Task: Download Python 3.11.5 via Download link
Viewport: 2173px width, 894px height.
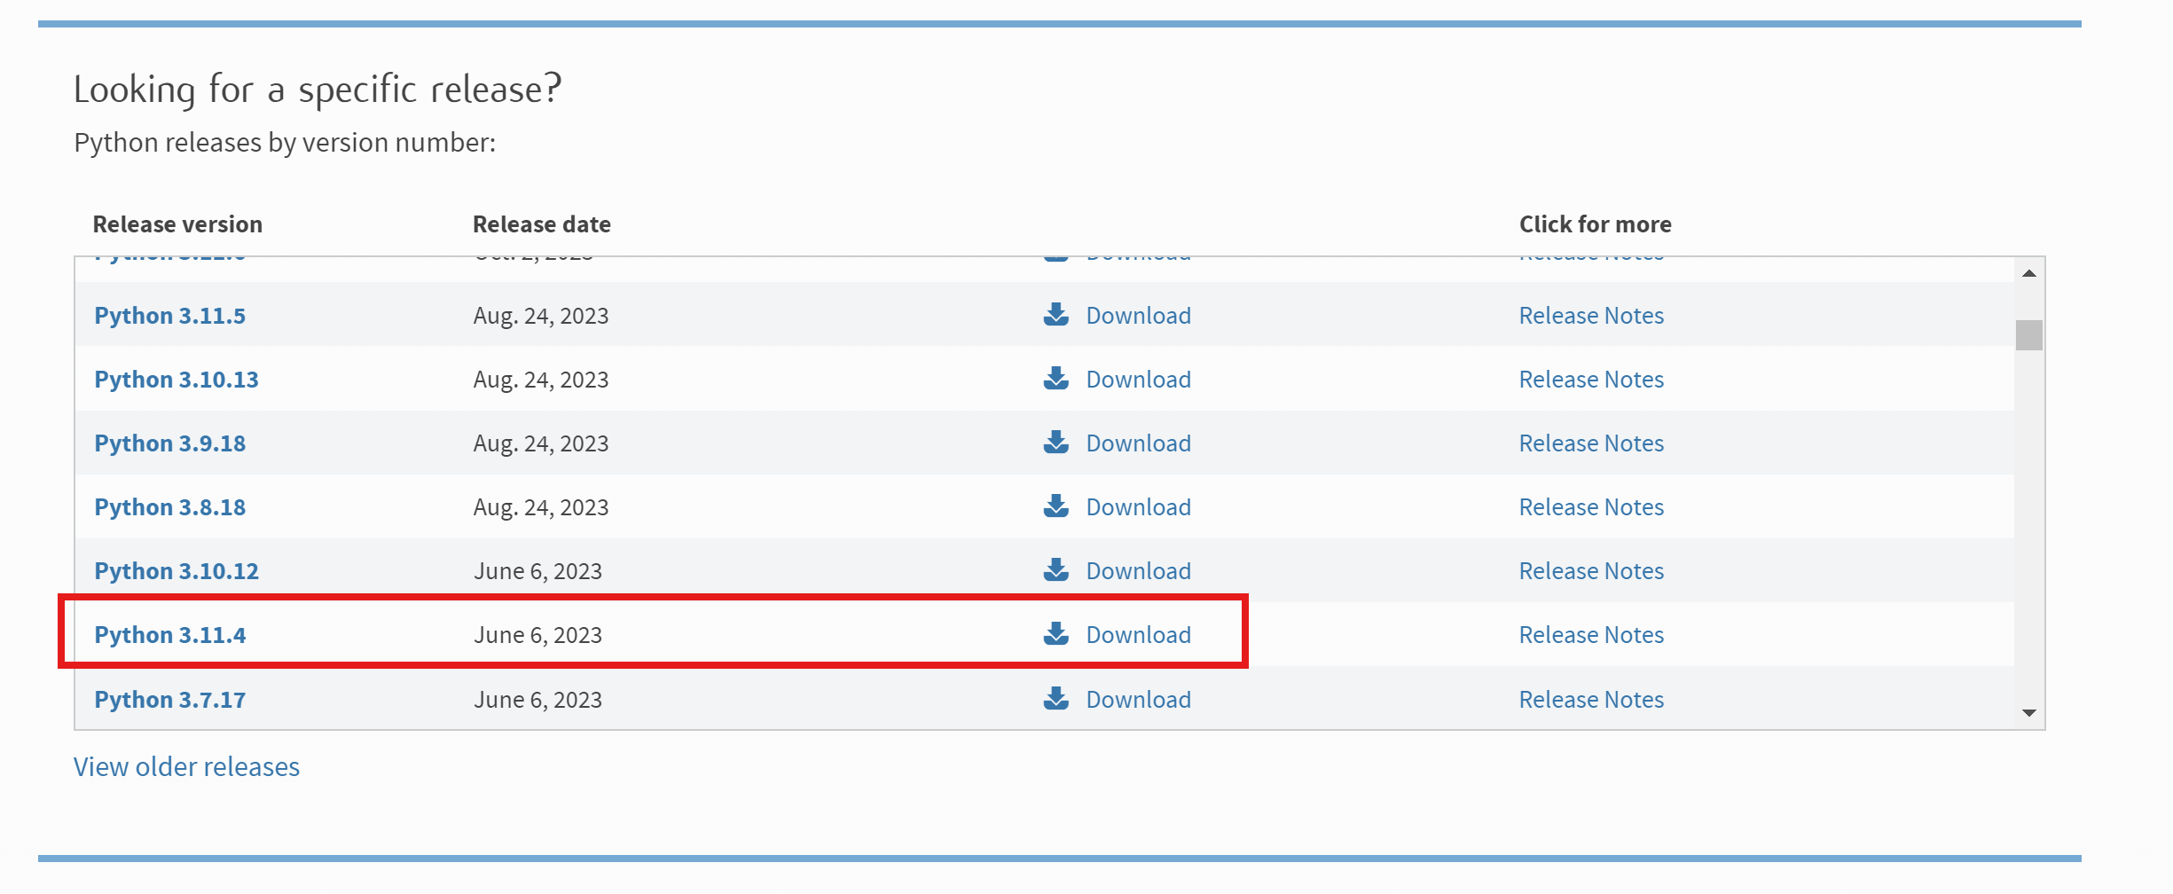Action: [1139, 316]
